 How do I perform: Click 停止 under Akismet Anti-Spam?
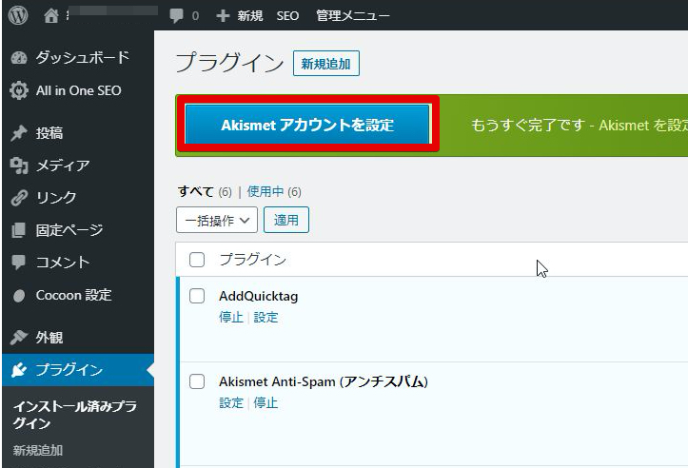click(265, 402)
